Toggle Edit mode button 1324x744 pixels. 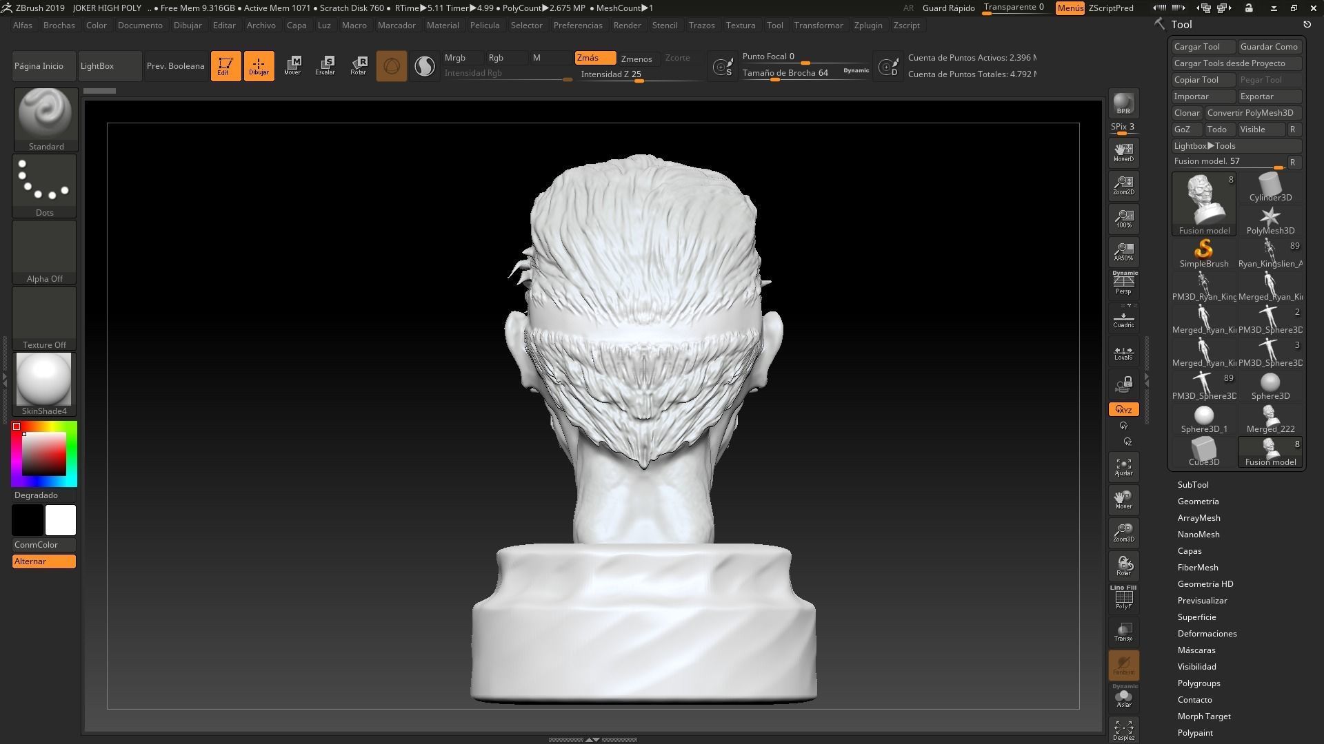click(226, 66)
